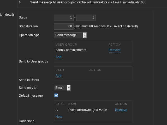Image resolution: width=167 pixels, height=125 pixels.
Task: Expand the Send only to Email dropdown
Action: [62, 88]
